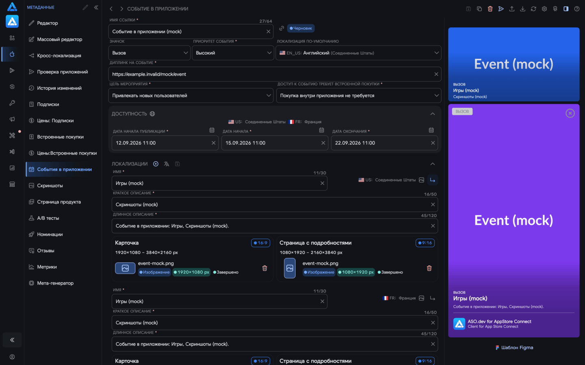Click the key icon in the left rail

pyautogui.click(x=12, y=103)
